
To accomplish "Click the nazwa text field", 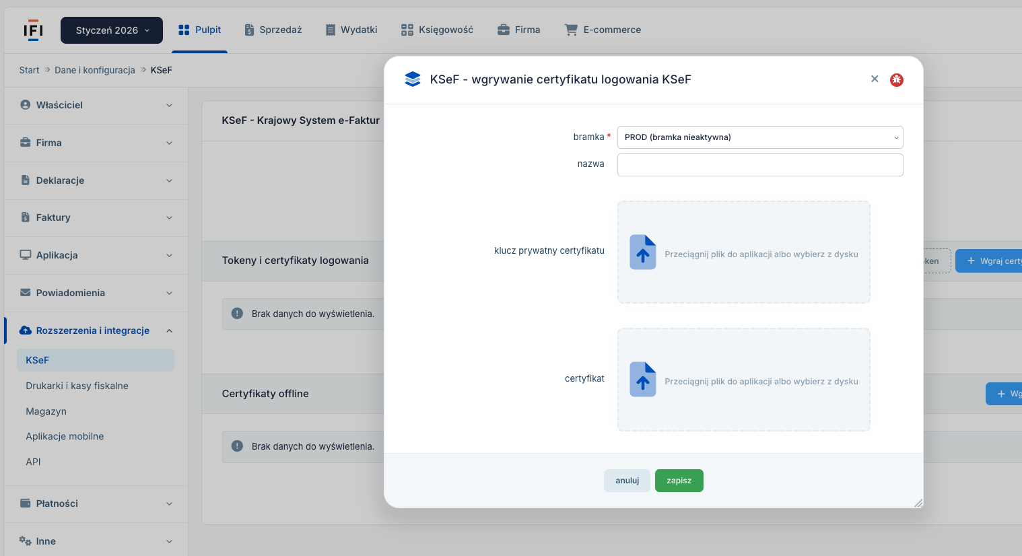I will 759,165.
